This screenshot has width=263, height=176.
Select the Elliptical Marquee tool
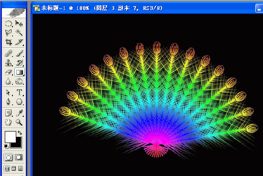coord(9,23)
